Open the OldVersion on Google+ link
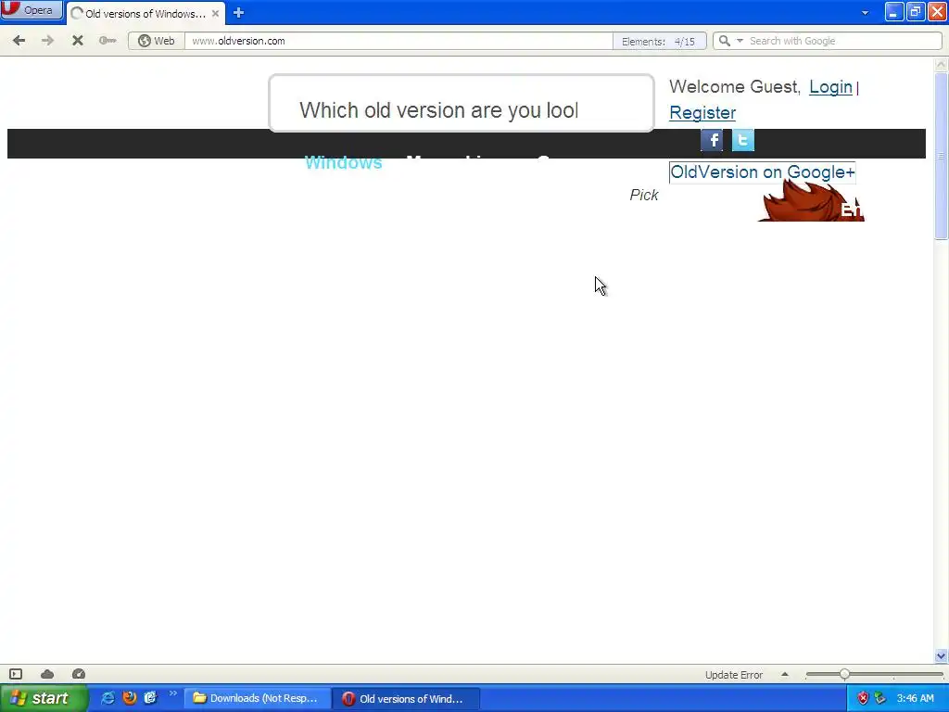The image size is (949, 712). (762, 172)
